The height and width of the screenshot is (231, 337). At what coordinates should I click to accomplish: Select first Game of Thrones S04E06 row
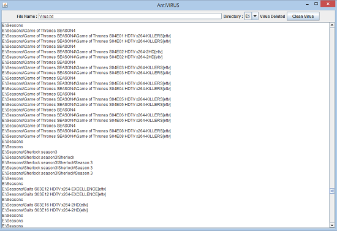86,115
